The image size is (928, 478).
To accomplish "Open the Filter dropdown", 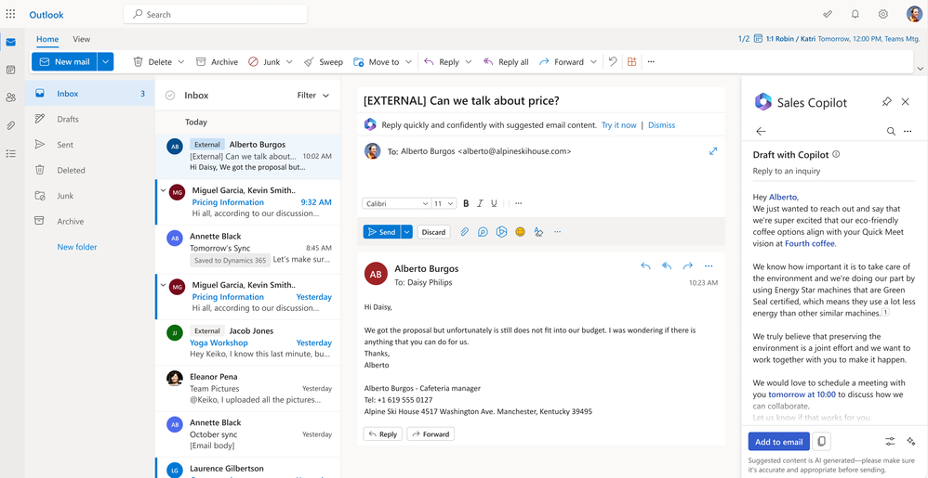I will point(313,95).
